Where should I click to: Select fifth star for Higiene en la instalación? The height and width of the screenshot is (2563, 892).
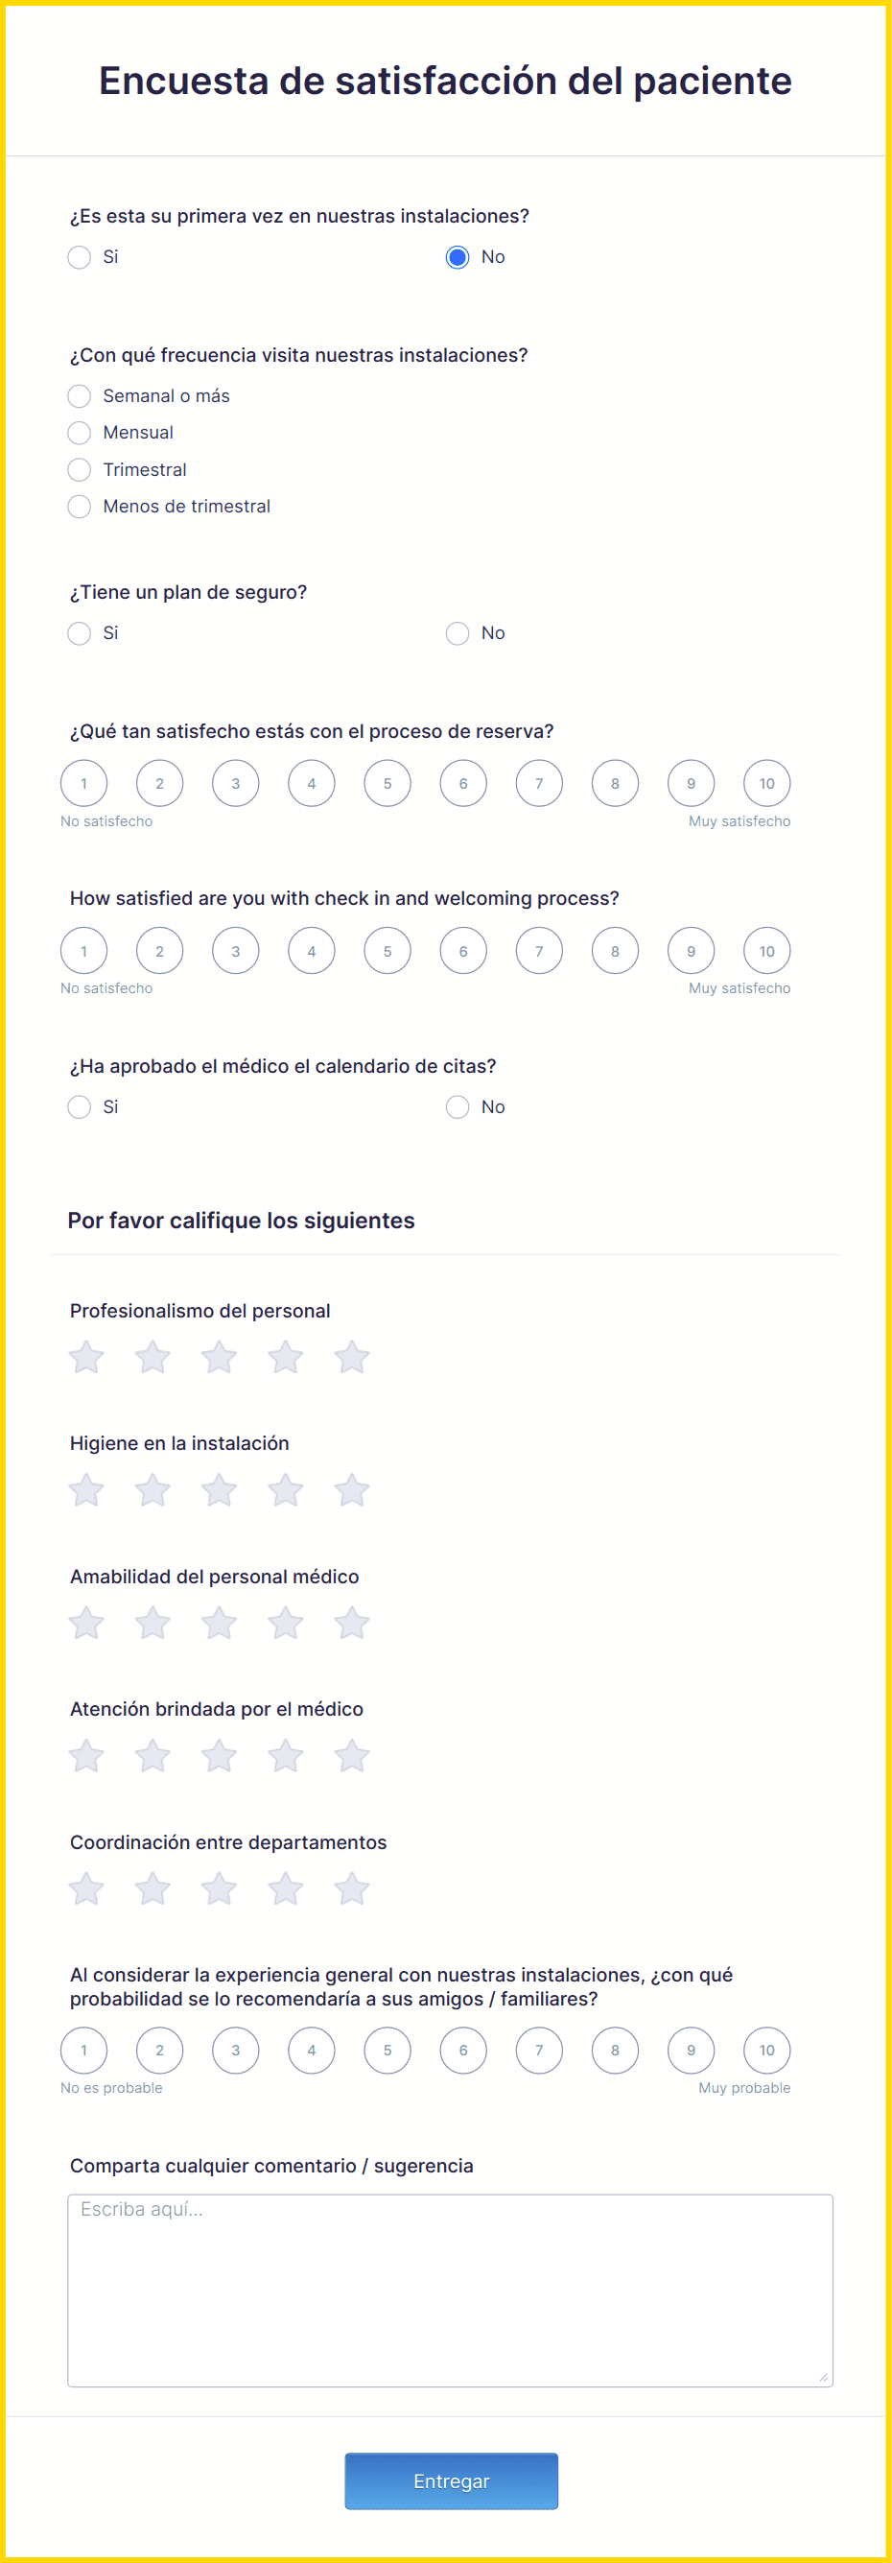[x=351, y=1489]
